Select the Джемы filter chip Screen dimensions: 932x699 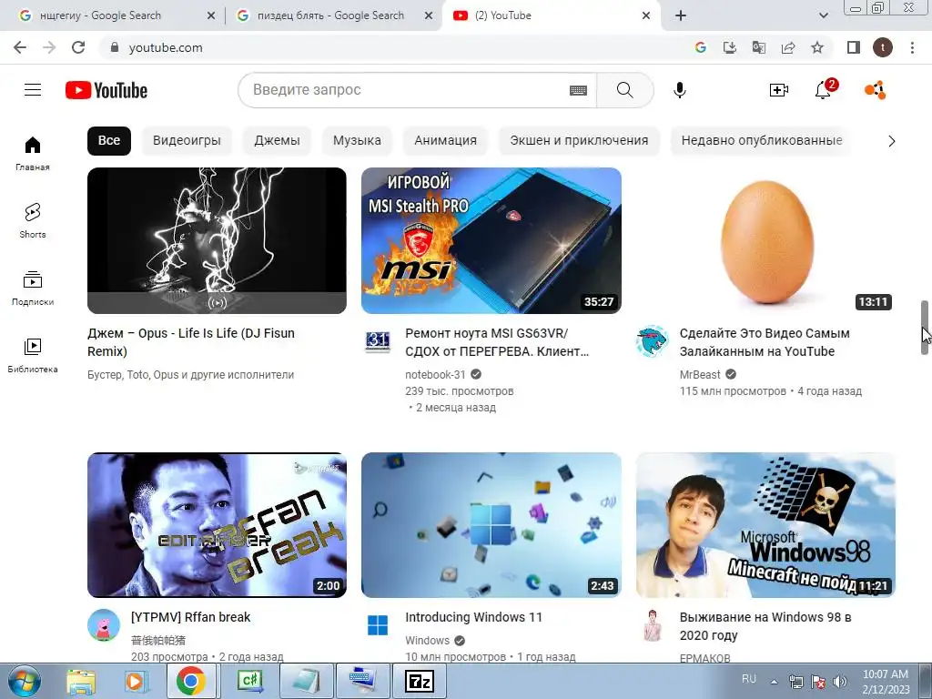tap(277, 140)
